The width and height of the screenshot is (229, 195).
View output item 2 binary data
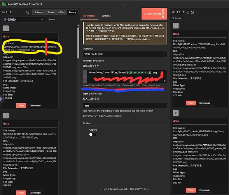191,190
